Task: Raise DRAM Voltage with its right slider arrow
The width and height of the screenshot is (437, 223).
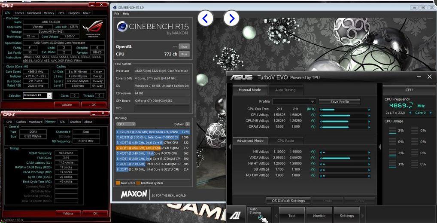Action: [x=369, y=127]
